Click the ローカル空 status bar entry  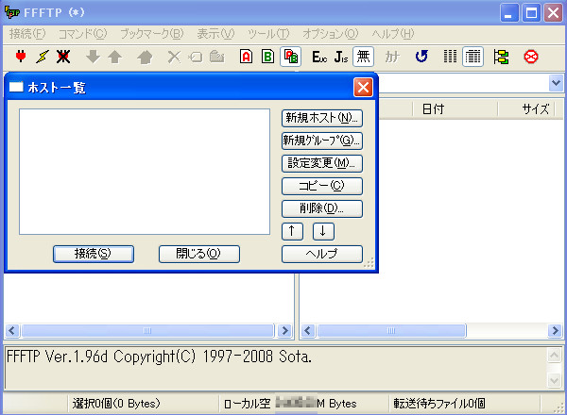click(x=290, y=404)
